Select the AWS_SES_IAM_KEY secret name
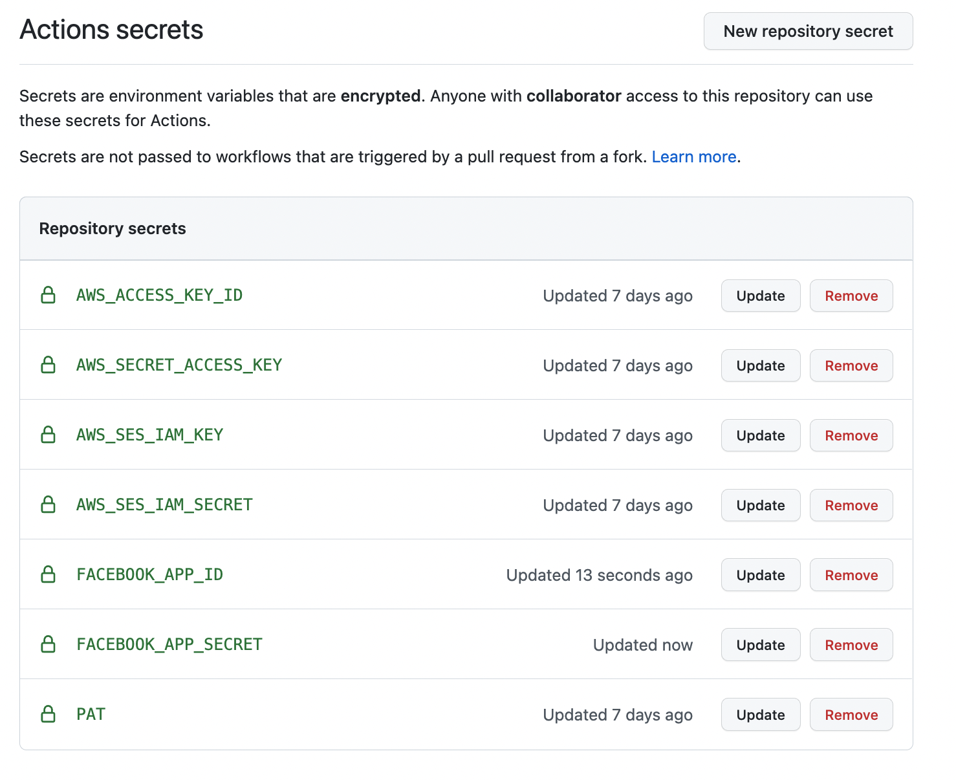Image resolution: width=956 pixels, height=780 pixels. 149,435
